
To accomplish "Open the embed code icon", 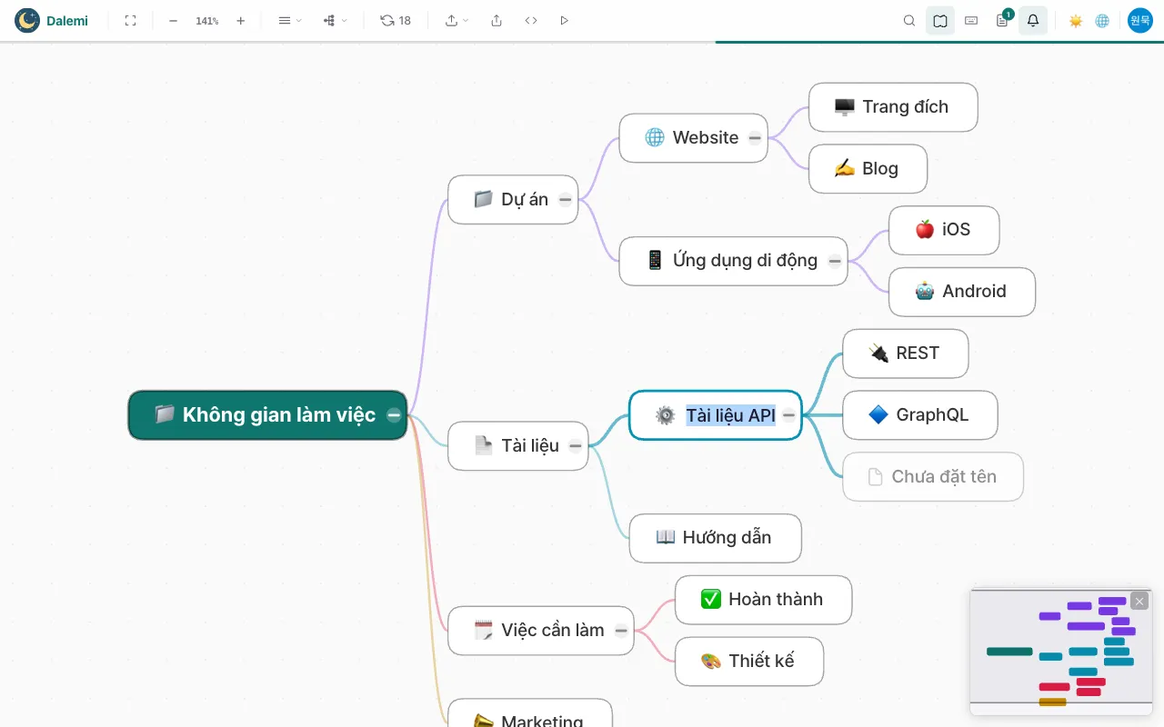I will point(531,20).
